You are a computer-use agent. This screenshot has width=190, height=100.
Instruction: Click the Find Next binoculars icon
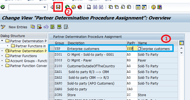coord(101,7)
